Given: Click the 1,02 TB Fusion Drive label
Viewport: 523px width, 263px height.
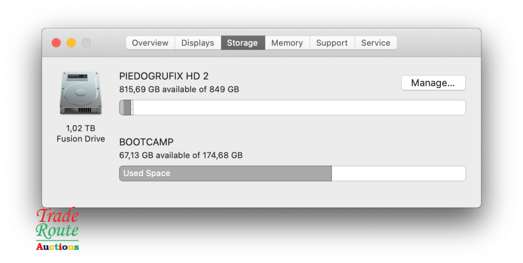Looking at the screenshot, I should point(80,134).
